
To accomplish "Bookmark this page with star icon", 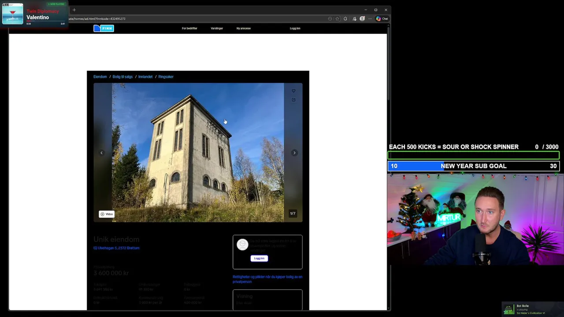I will click(x=338, y=18).
